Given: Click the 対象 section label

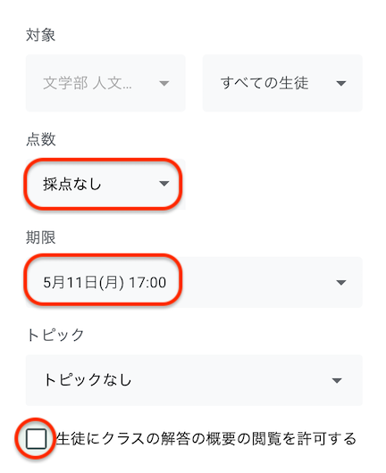Looking at the screenshot, I should 40,36.
